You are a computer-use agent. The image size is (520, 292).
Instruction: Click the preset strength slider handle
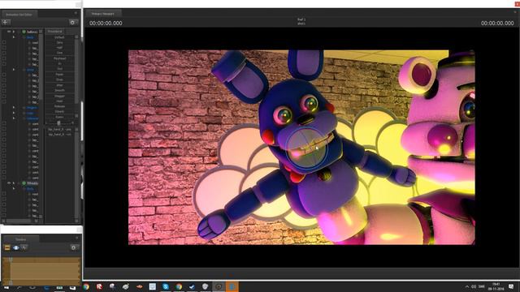(x=58, y=122)
